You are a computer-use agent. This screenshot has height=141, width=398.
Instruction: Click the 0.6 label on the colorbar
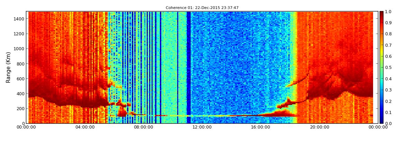tap(389, 56)
